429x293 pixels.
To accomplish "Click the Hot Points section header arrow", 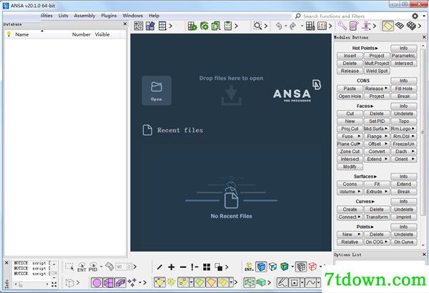I will click(377, 48).
